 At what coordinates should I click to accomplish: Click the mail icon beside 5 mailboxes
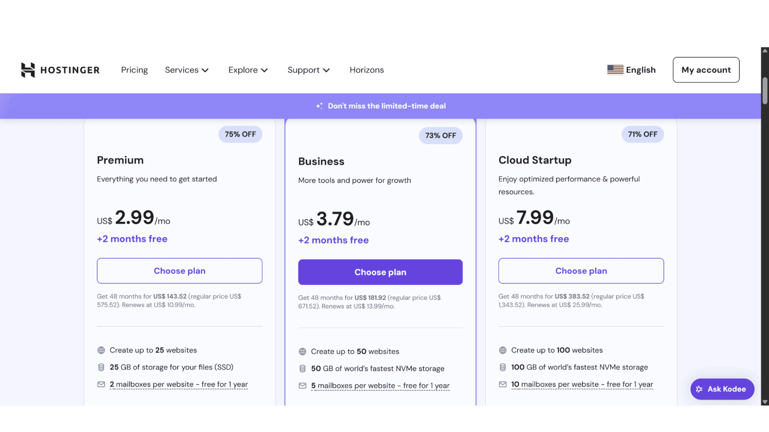click(x=303, y=386)
